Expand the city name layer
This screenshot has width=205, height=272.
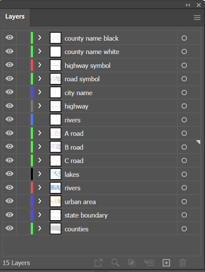tap(40, 92)
